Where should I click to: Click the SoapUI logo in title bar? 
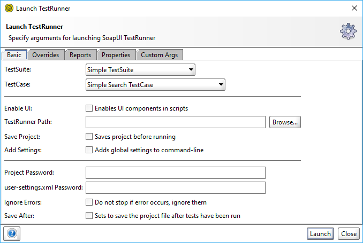9,9
